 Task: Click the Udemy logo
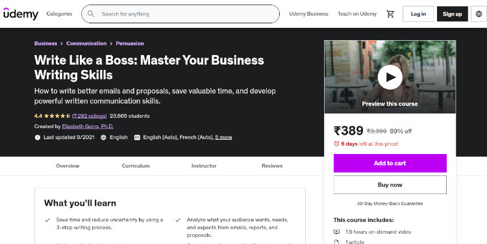coord(21,14)
